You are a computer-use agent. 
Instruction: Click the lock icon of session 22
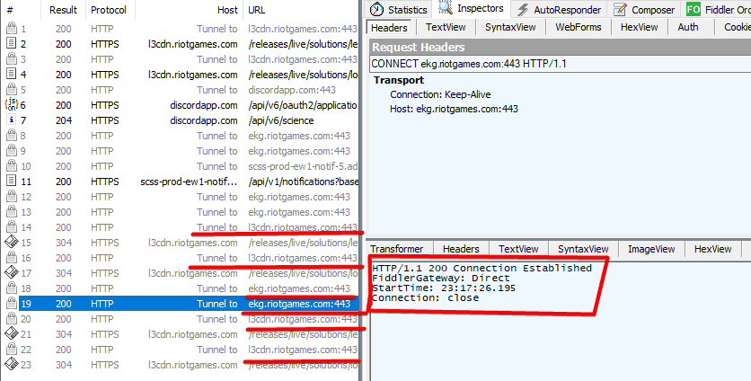click(12, 350)
